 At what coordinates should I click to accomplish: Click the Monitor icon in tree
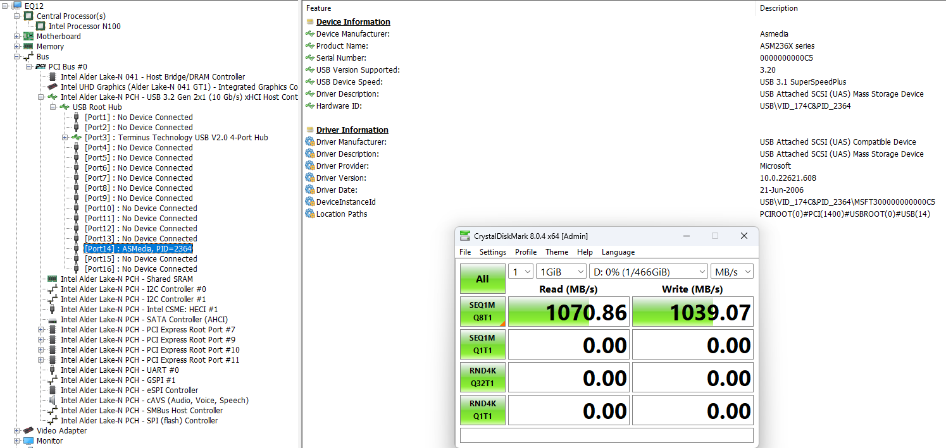point(28,440)
